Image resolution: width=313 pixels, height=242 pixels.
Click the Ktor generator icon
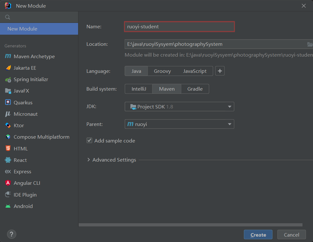pos(8,125)
